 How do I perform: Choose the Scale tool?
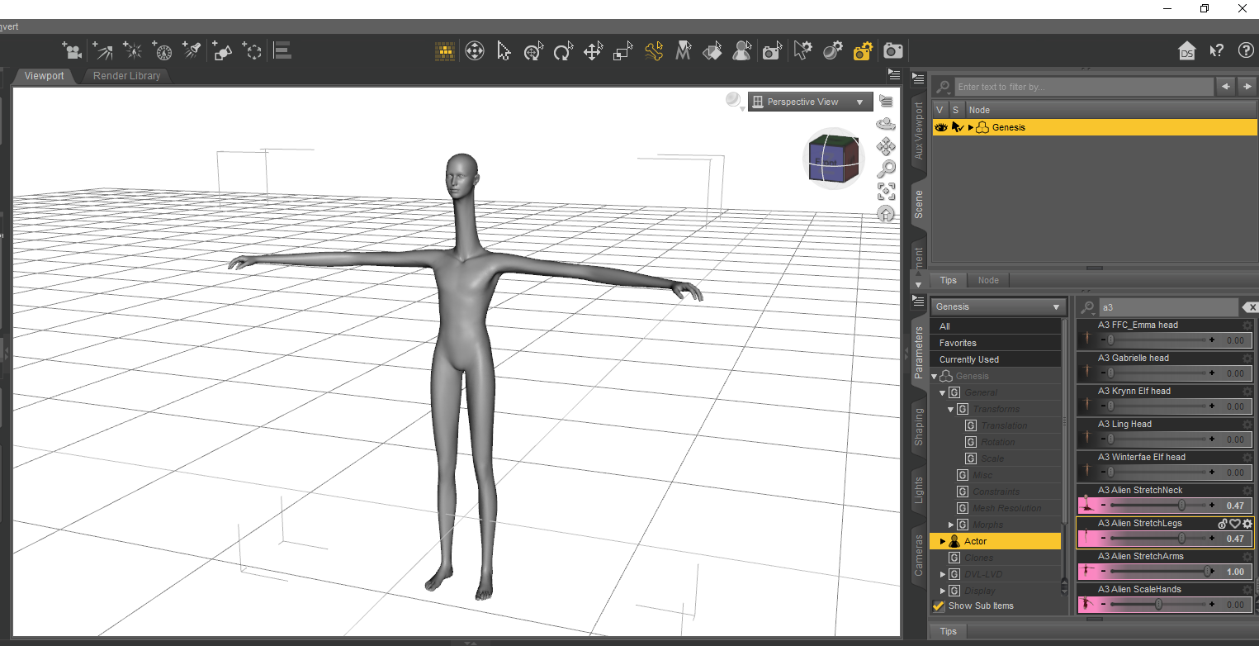pyautogui.click(x=622, y=52)
